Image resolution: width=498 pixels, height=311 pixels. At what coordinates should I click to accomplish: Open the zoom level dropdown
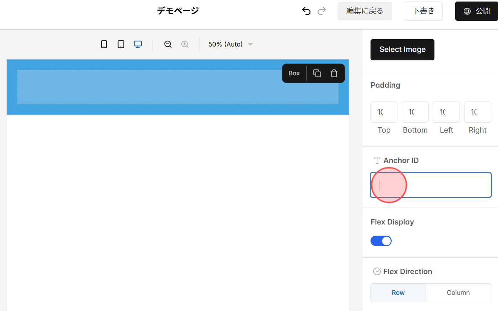(230, 44)
